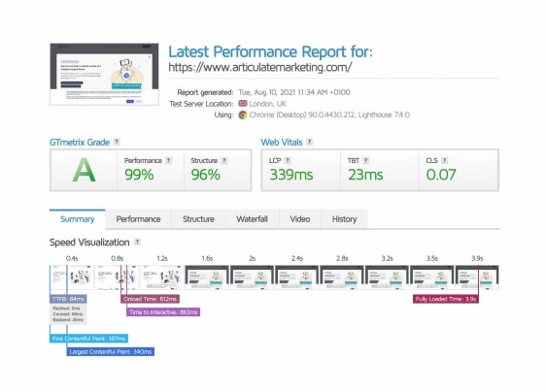This screenshot has height=392, width=546.
Task: Switch to the Video tab
Action: (300, 219)
